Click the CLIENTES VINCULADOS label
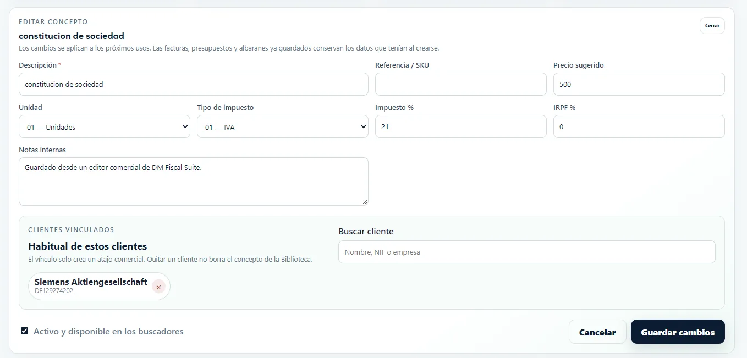Screen dimensions: 747x358 [71, 229]
